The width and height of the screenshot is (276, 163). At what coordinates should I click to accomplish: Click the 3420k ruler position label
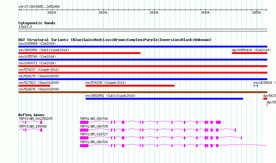click(x=103, y=13)
